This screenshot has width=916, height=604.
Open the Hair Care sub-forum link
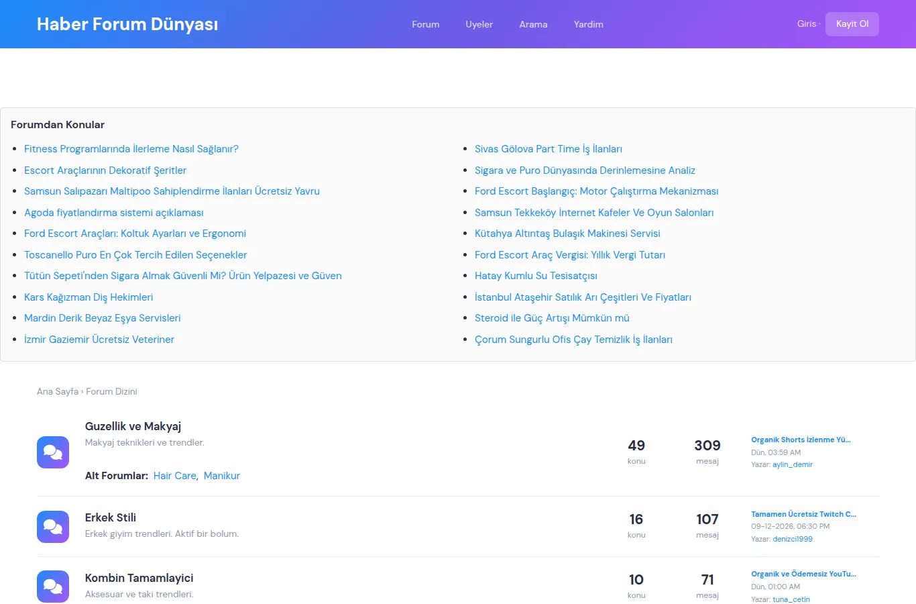(x=175, y=476)
